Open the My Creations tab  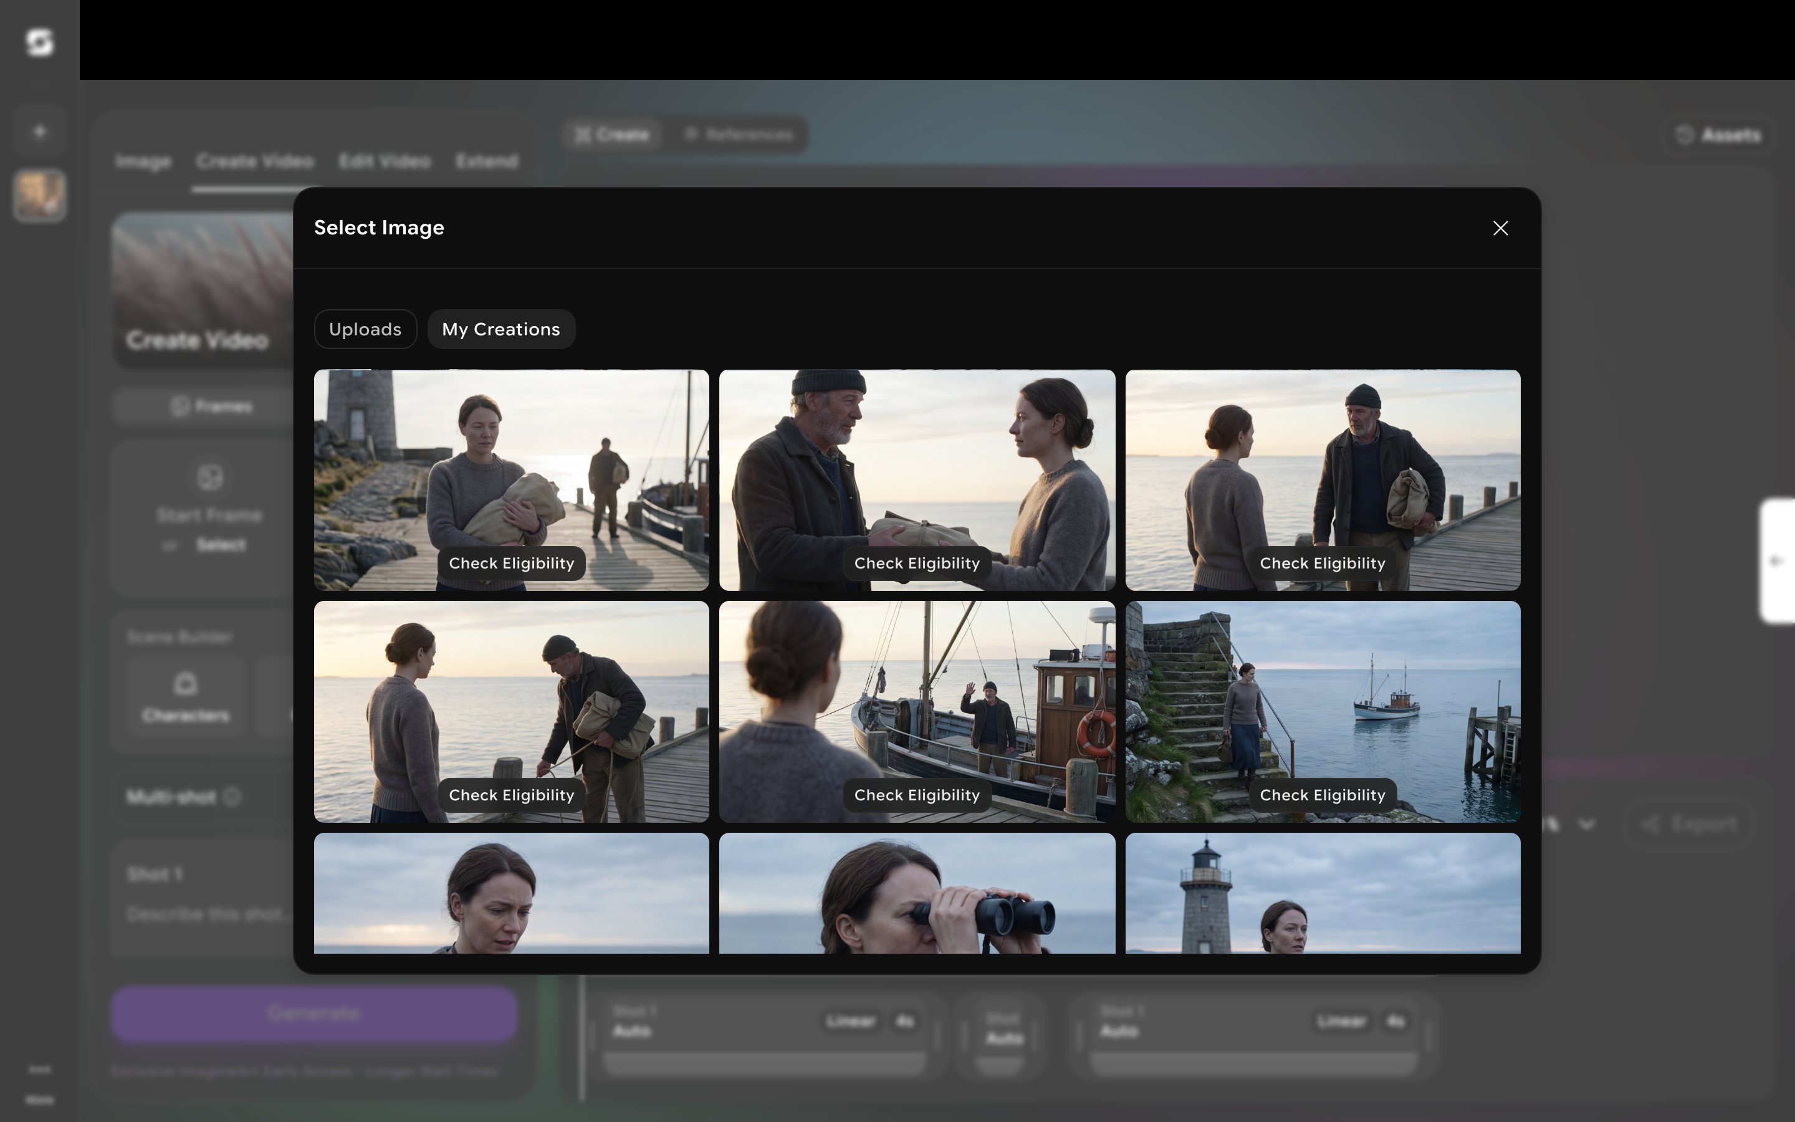click(x=500, y=328)
